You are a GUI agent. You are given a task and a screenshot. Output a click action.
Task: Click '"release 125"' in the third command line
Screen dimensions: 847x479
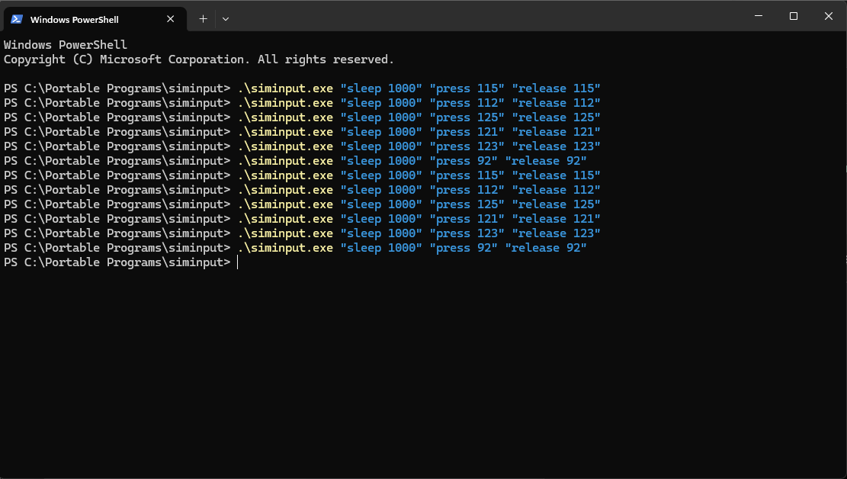pos(556,117)
